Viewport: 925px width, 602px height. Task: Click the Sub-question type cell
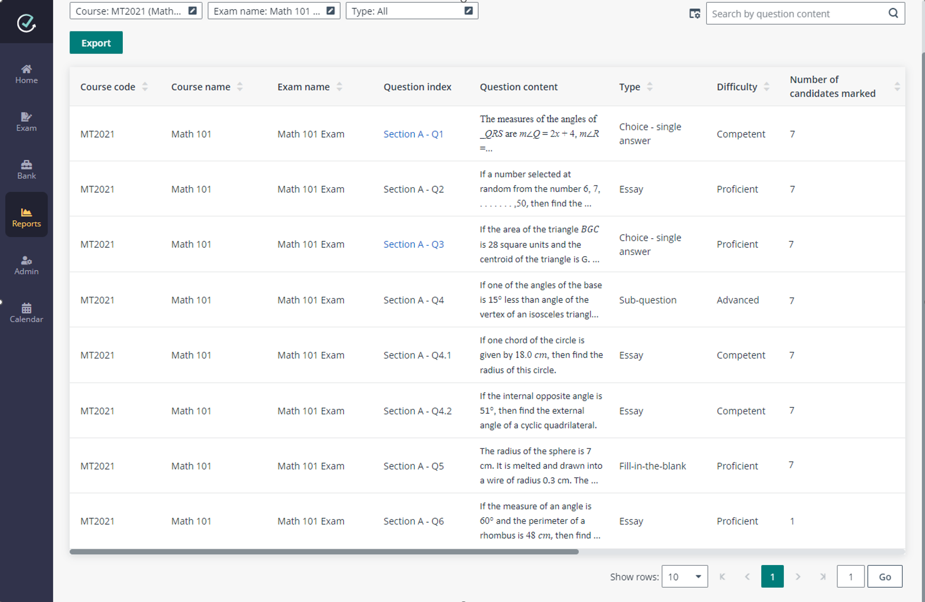coord(647,300)
